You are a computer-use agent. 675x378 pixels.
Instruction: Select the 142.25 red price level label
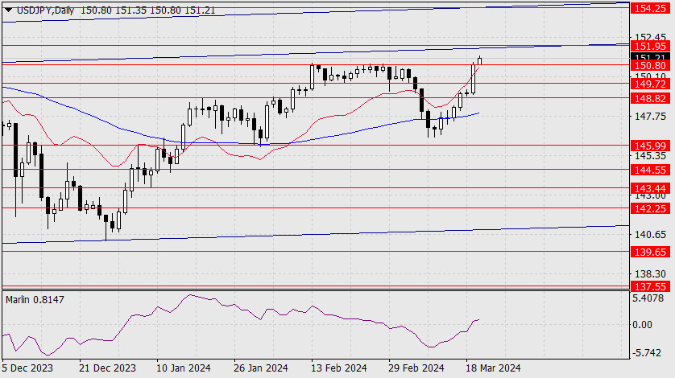click(x=650, y=208)
